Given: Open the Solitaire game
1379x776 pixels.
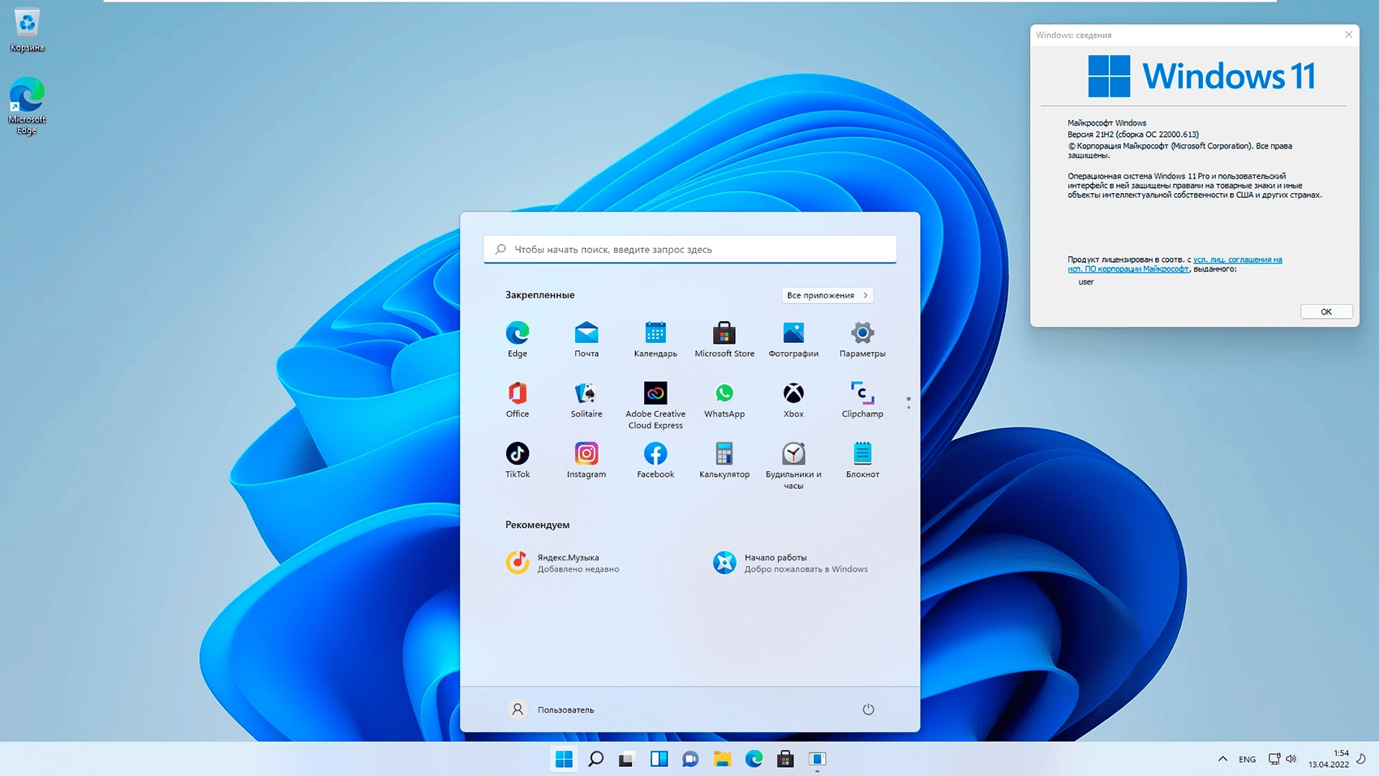Looking at the screenshot, I should 586,400.
